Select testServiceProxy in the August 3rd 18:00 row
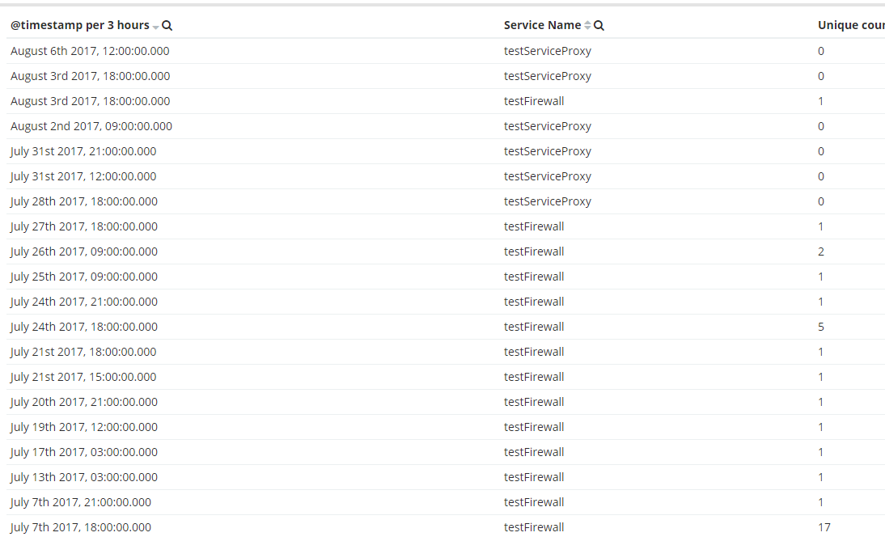 point(548,76)
